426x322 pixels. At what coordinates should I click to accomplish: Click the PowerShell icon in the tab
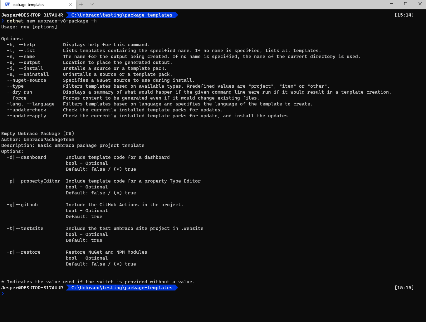point(7,4)
